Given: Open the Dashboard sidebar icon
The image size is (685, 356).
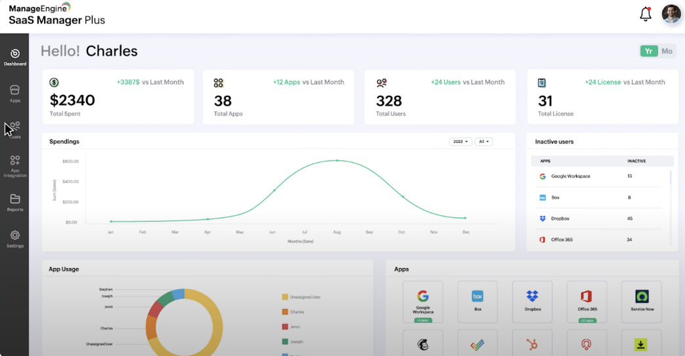Looking at the screenshot, I should 15,57.
